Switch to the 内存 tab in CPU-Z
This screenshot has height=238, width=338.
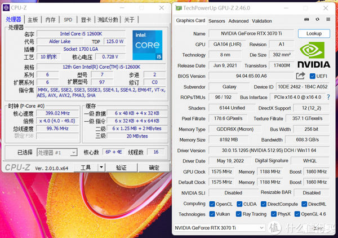pos(50,20)
